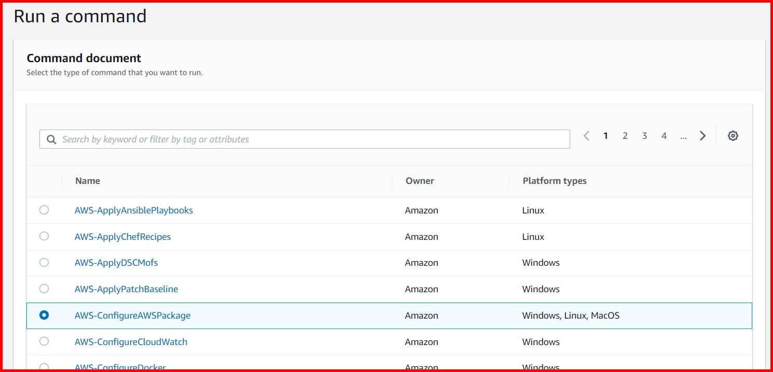Viewport: 773px width, 372px height.
Task: Go to next page with right chevron
Action: [x=703, y=135]
